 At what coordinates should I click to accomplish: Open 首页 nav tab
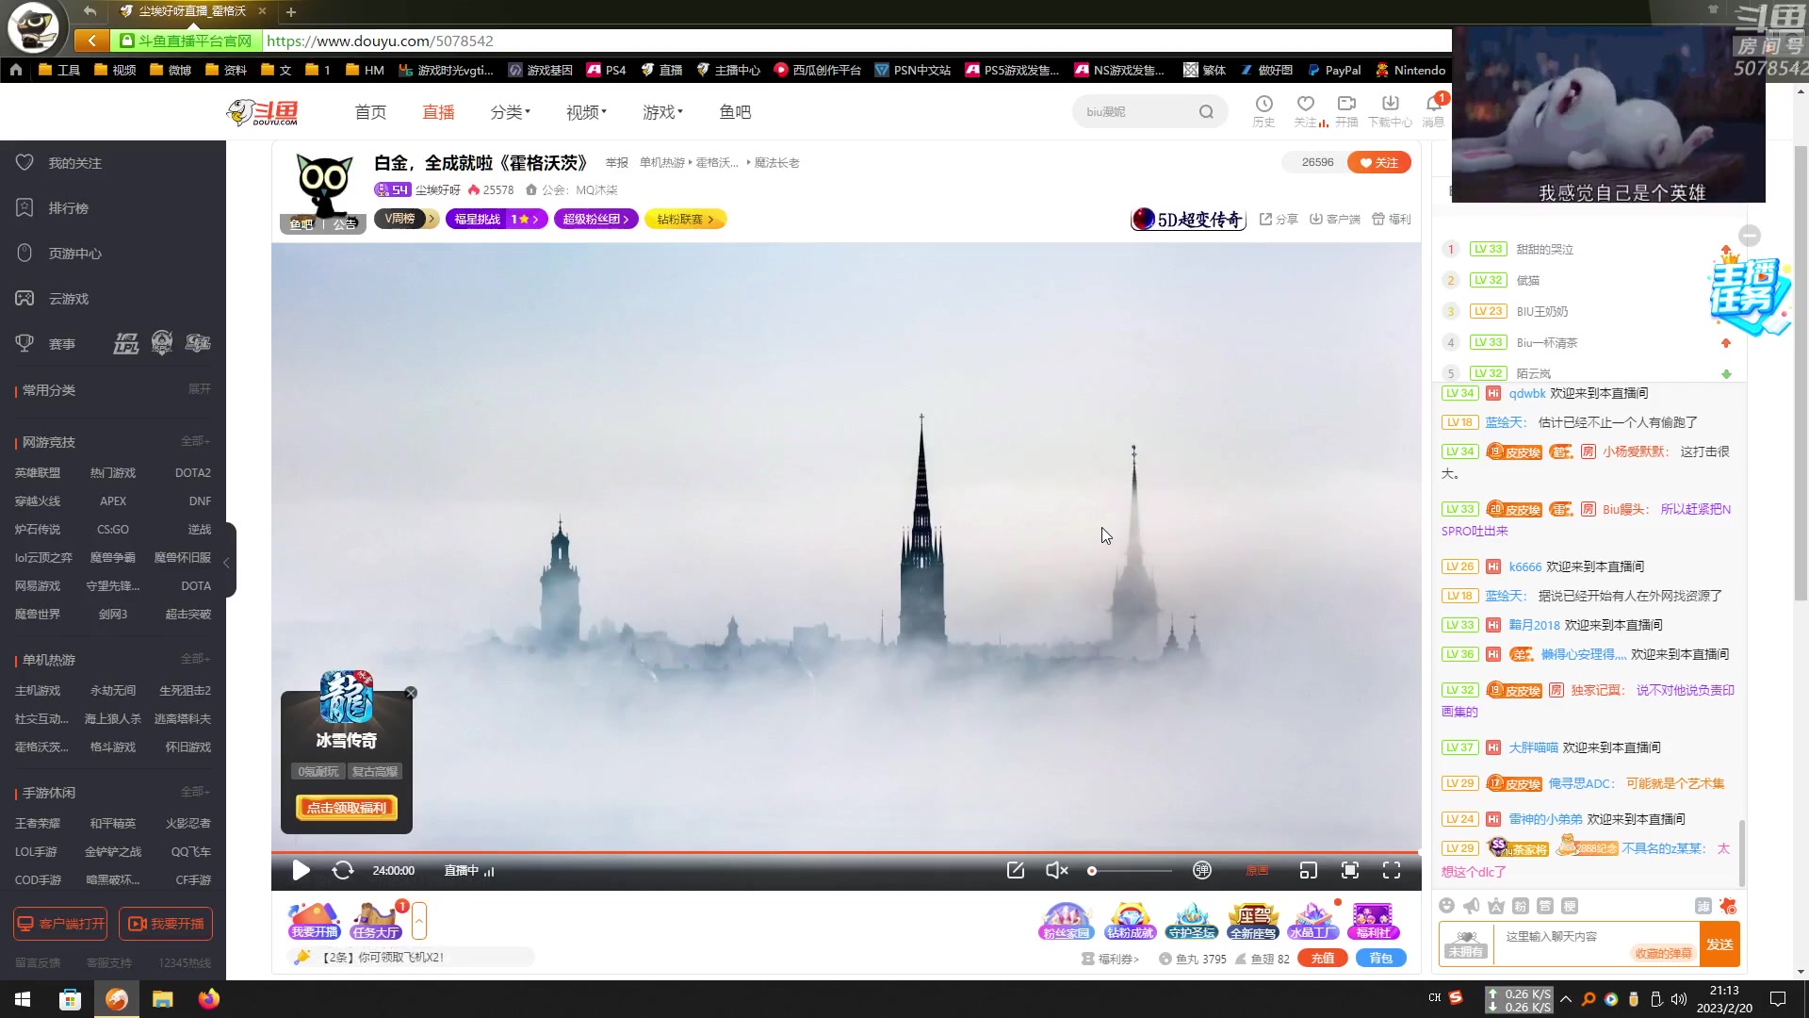[370, 112]
